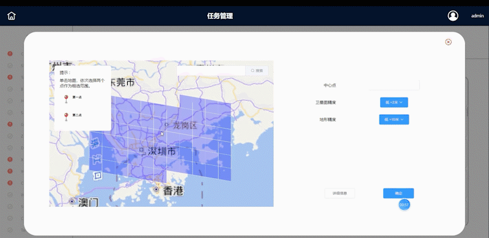Click the 龙岗区 marker on the map

166,125
